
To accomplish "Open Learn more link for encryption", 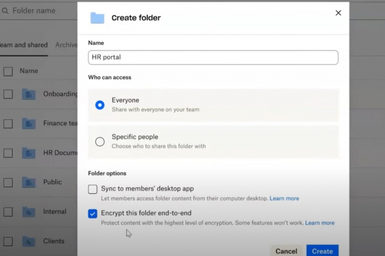I will tap(319, 223).
